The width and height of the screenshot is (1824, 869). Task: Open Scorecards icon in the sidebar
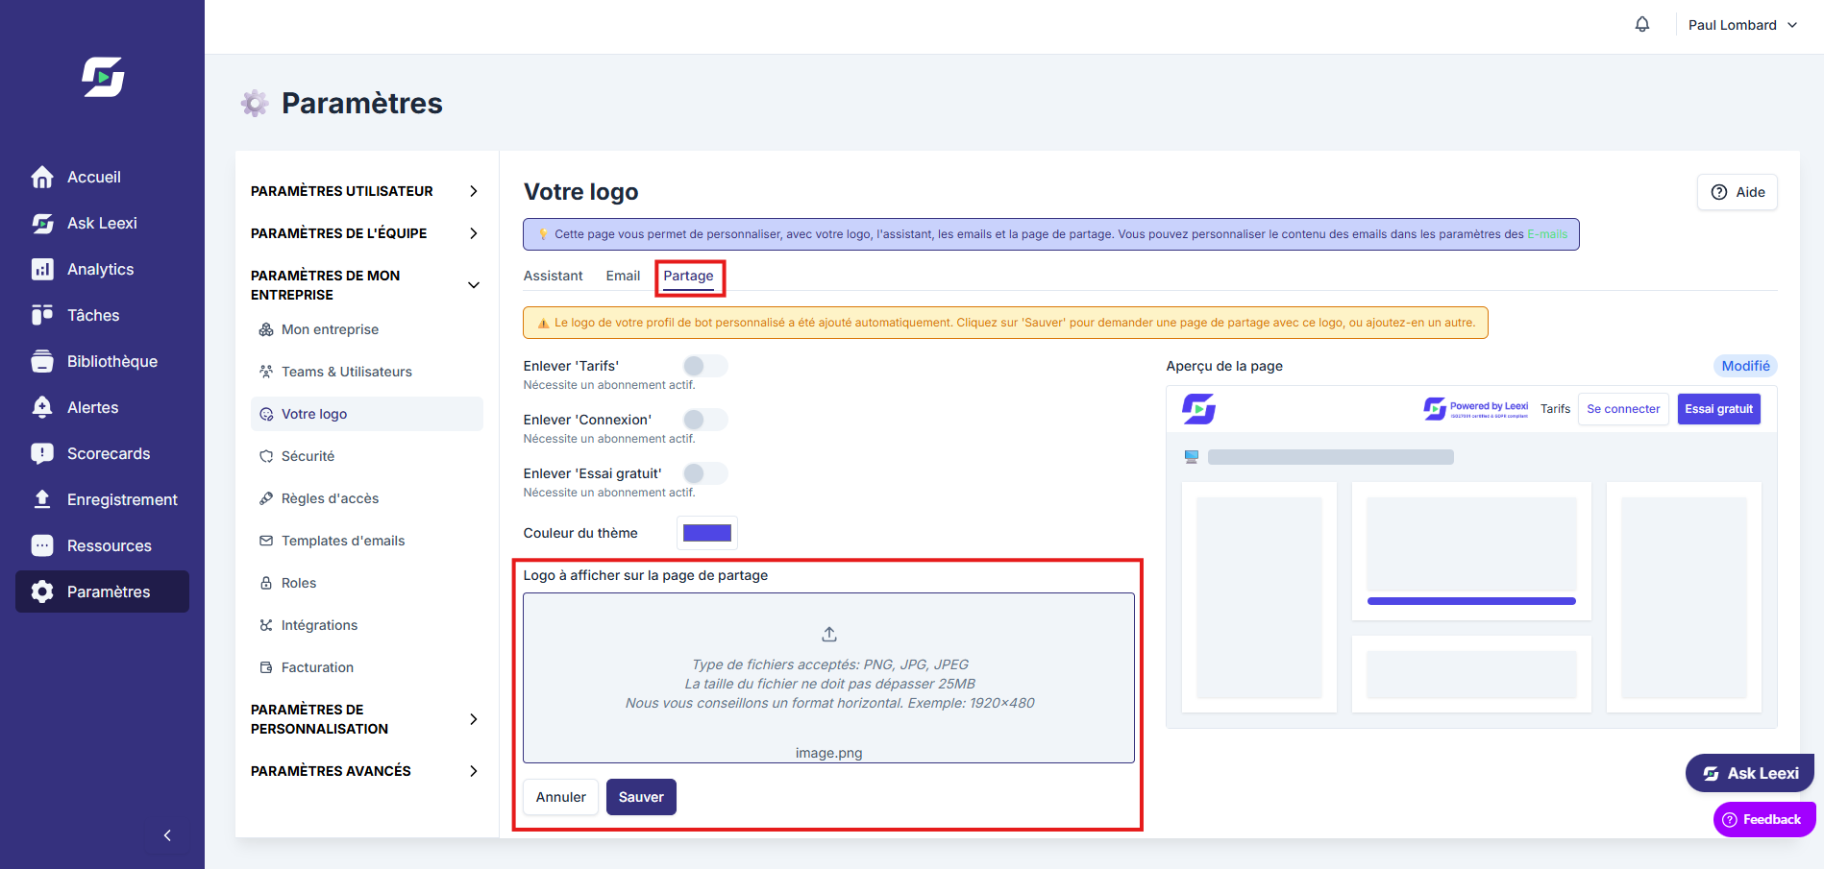[x=42, y=453]
